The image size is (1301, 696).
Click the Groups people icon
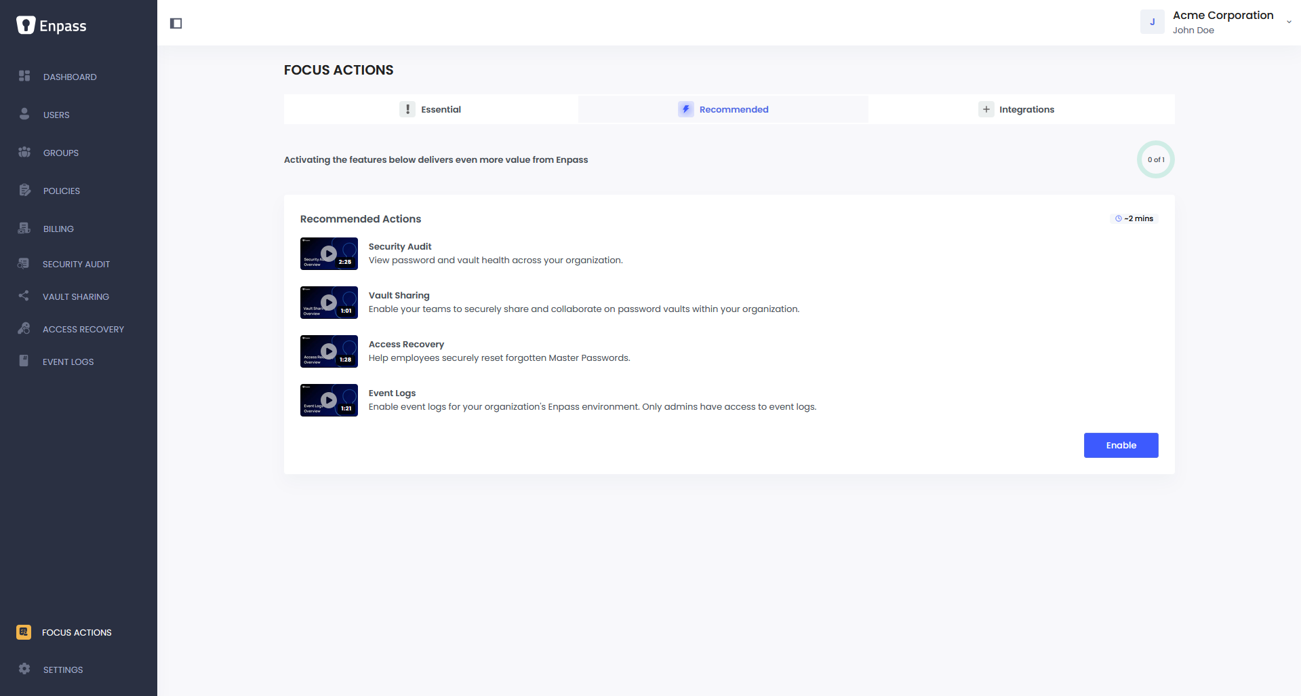pyautogui.click(x=24, y=152)
